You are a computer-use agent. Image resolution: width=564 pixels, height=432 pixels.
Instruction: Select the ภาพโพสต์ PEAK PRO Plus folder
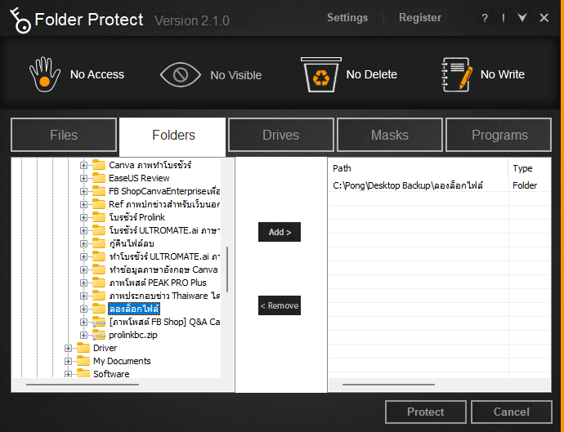click(x=158, y=283)
